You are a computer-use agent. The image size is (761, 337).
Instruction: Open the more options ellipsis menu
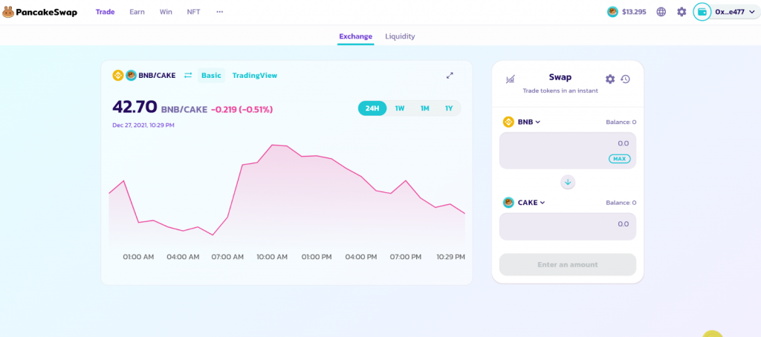coord(220,12)
